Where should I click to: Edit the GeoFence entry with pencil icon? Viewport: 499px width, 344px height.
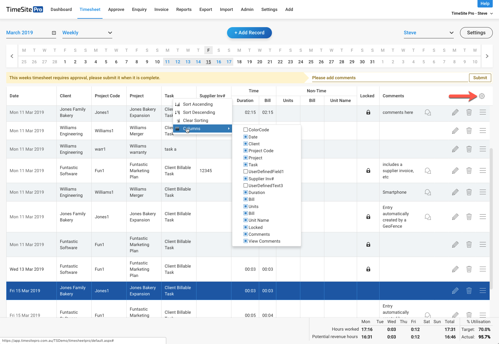click(x=455, y=217)
